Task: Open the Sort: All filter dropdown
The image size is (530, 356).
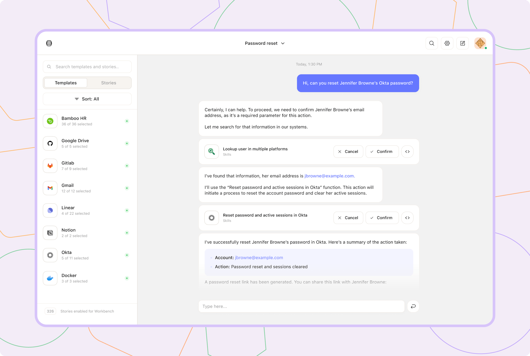Action: pyautogui.click(x=87, y=99)
